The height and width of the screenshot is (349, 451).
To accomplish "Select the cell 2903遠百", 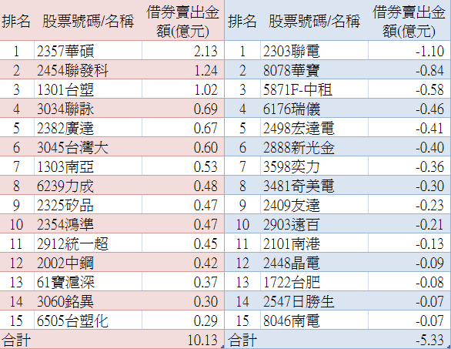I will [x=314, y=224].
